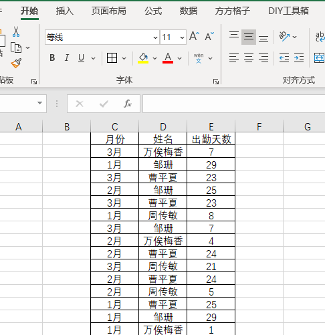Apply yellow fill color
The image size is (325, 335).
(143, 58)
